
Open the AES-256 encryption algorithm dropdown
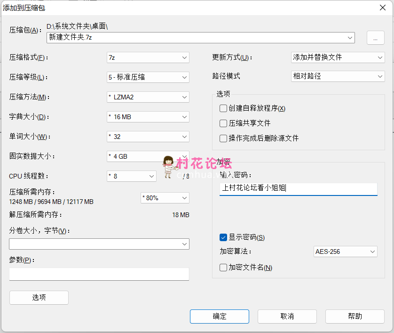click(x=345, y=252)
